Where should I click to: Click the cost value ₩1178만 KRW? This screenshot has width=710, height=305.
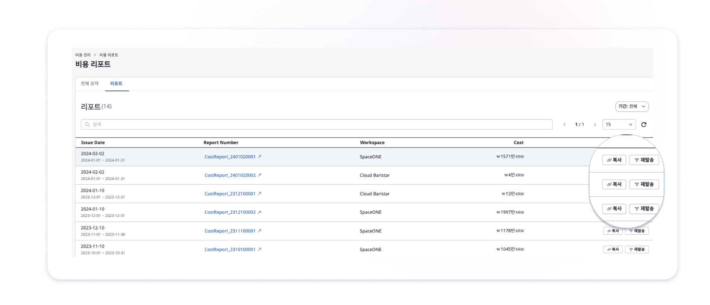click(510, 231)
